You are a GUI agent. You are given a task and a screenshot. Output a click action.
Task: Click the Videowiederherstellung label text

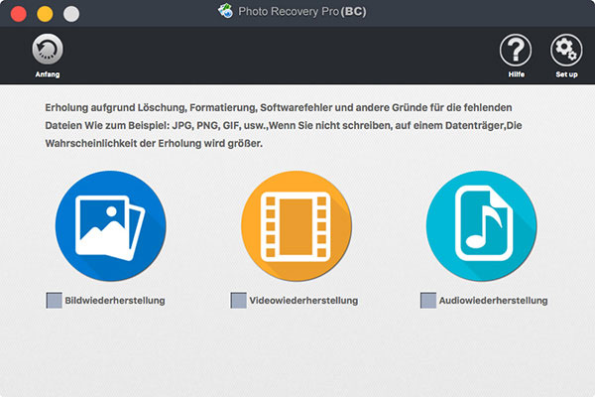click(x=303, y=301)
